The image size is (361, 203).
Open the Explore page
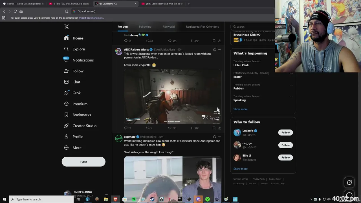click(74, 49)
